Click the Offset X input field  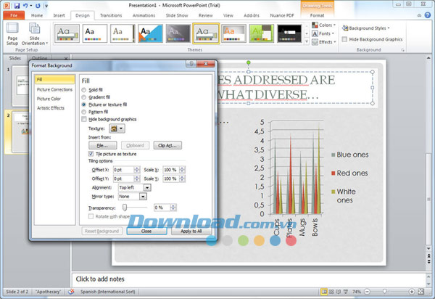point(124,170)
